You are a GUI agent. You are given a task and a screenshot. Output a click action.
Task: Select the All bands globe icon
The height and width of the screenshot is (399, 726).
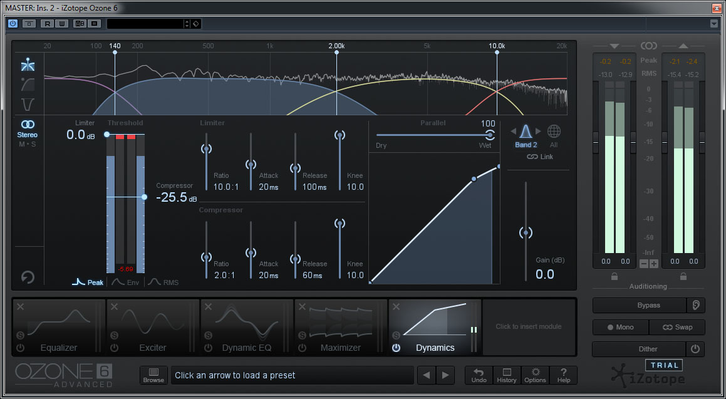pyautogui.click(x=554, y=132)
